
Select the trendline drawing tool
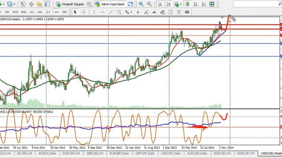(x=111, y=12)
